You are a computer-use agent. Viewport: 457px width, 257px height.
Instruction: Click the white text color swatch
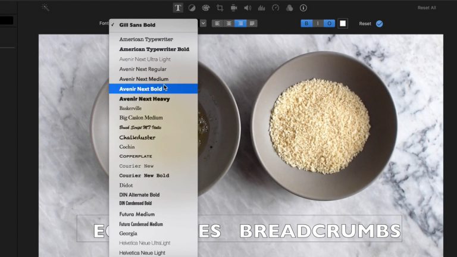click(x=343, y=24)
